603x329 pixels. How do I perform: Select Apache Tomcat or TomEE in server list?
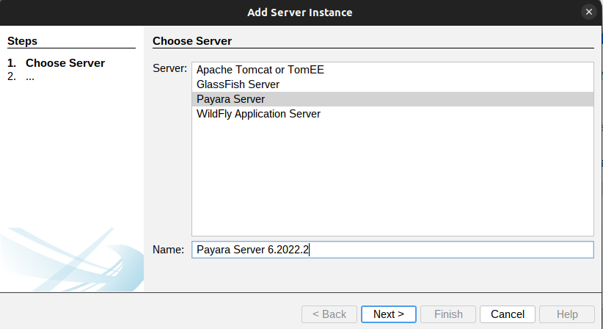tap(260, 70)
